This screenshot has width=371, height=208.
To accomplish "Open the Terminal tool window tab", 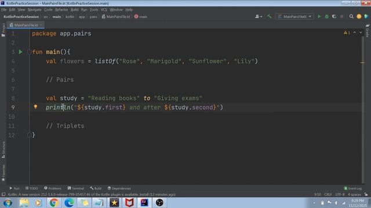I will [76, 188].
